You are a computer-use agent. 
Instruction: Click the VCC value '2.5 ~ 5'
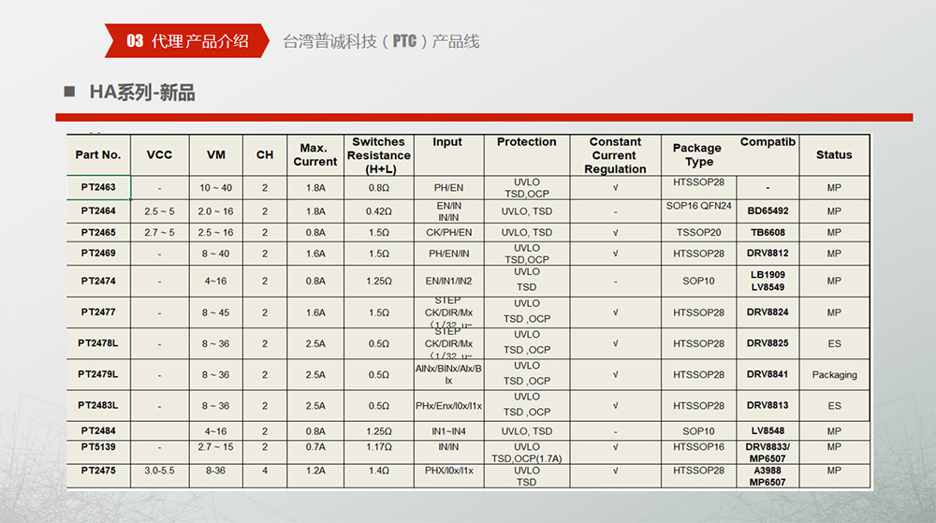159,211
